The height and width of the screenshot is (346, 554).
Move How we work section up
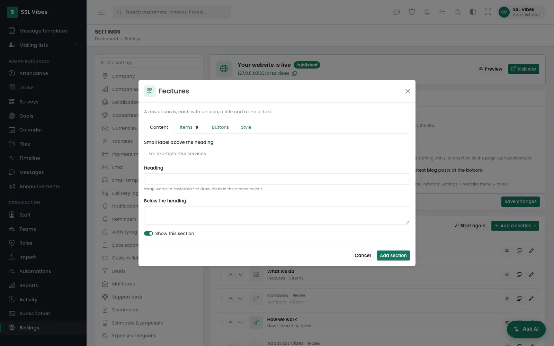[x=231, y=322]
